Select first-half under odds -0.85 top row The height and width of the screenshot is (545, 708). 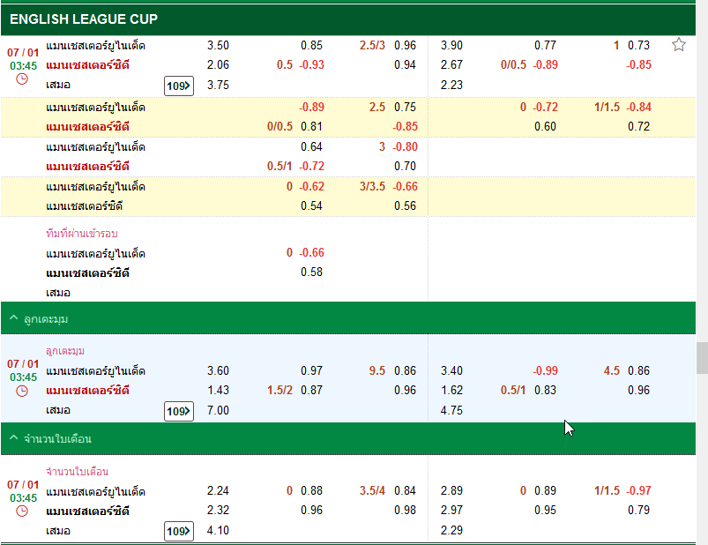click(x=638, y=65)
